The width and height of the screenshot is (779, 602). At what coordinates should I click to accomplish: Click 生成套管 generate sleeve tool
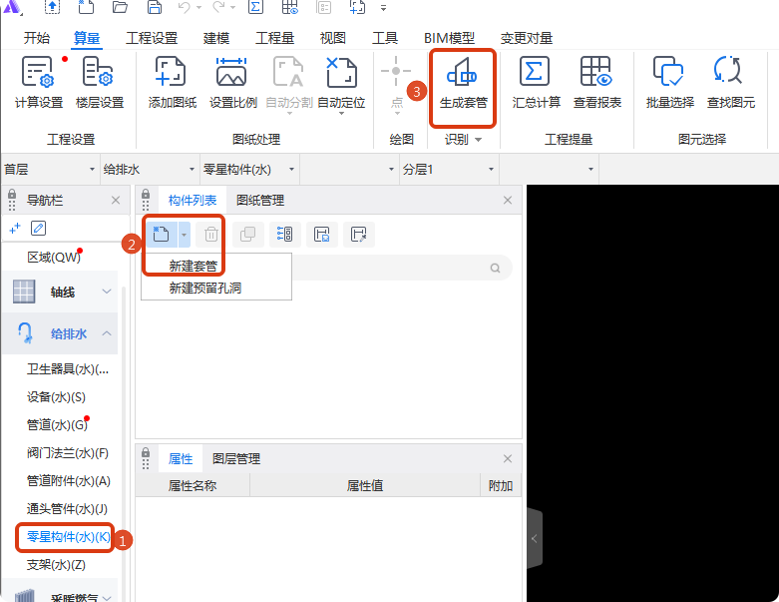[x=463, y=83]
